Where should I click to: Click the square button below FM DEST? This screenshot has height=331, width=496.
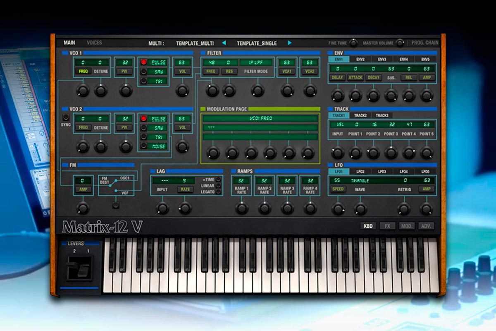(x=116, y=205)
